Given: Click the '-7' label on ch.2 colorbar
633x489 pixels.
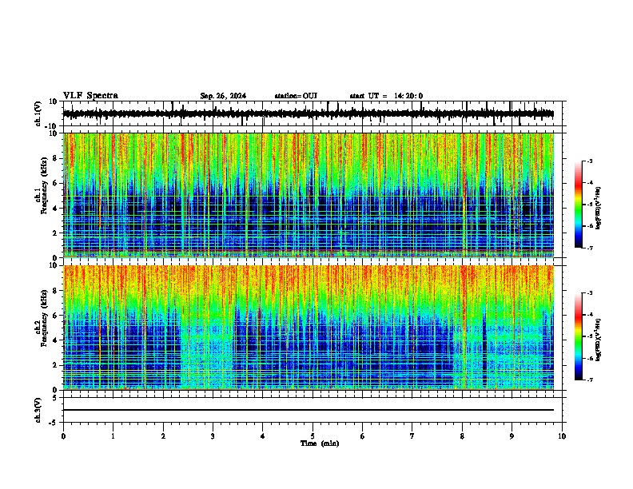Looking at the screenshot, I should [589, 380].
